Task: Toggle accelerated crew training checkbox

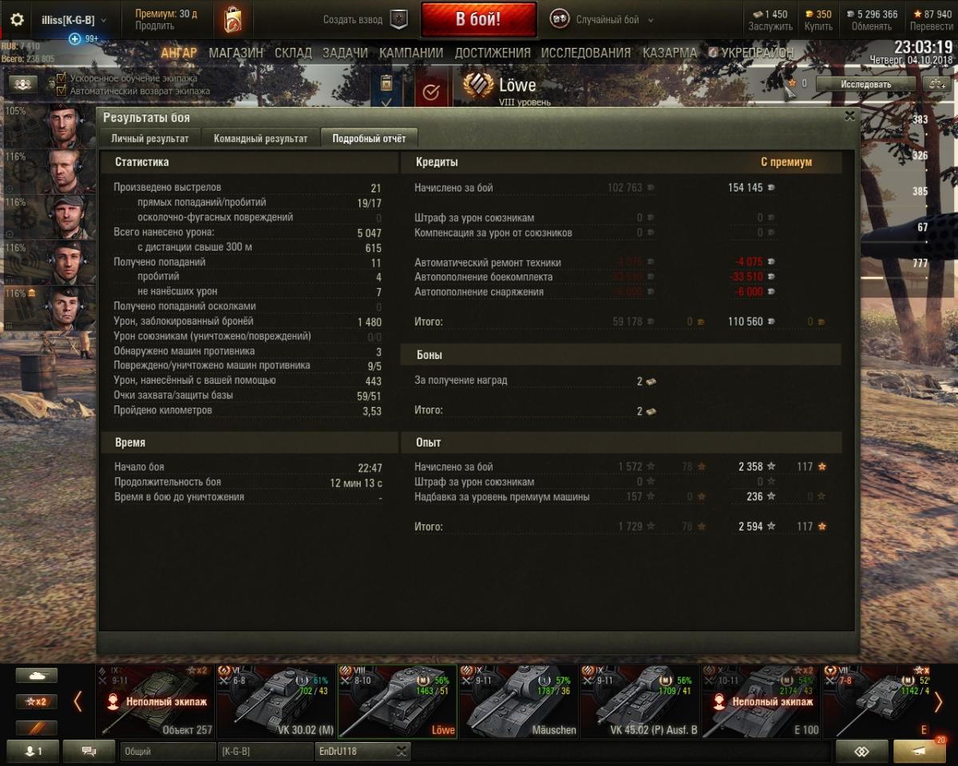Action: pyautogui.click(x=61, y=78)
